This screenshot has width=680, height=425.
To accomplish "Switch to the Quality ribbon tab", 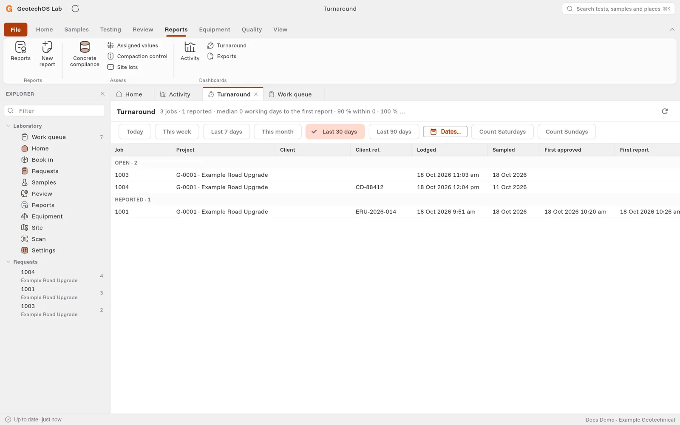I will (252, 29).
